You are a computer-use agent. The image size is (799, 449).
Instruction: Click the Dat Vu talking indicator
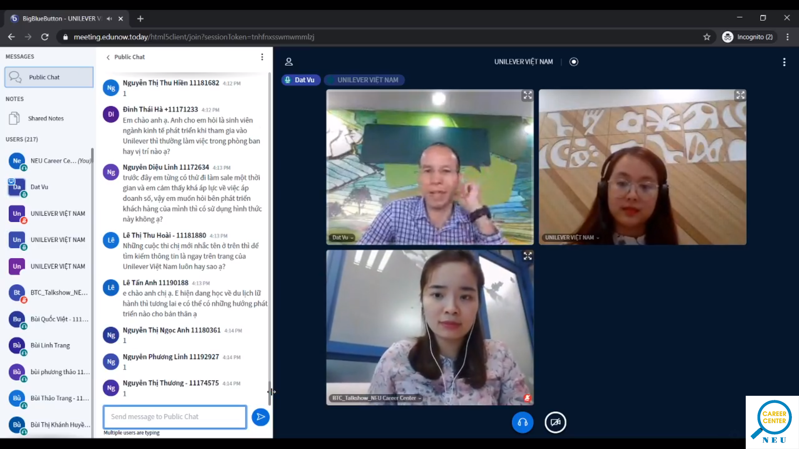(301, 80)
